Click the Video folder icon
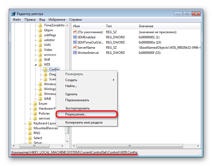The width and height of the screenshot is (212, 166). 40,50
